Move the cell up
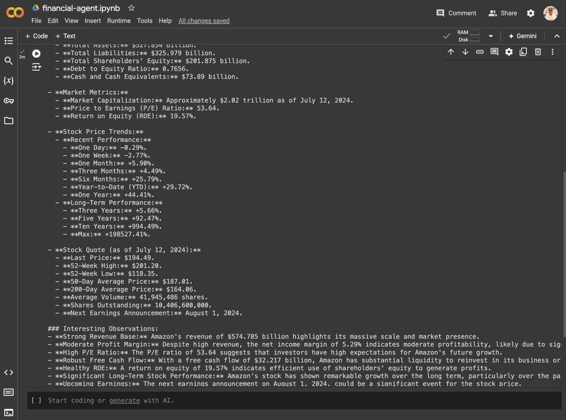 point(451,52)
